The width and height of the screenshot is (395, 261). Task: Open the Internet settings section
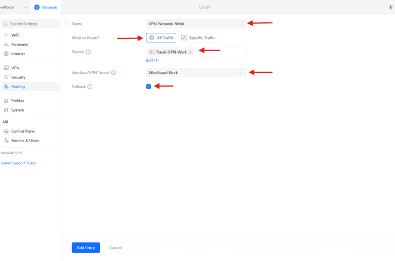click(30, 54)
